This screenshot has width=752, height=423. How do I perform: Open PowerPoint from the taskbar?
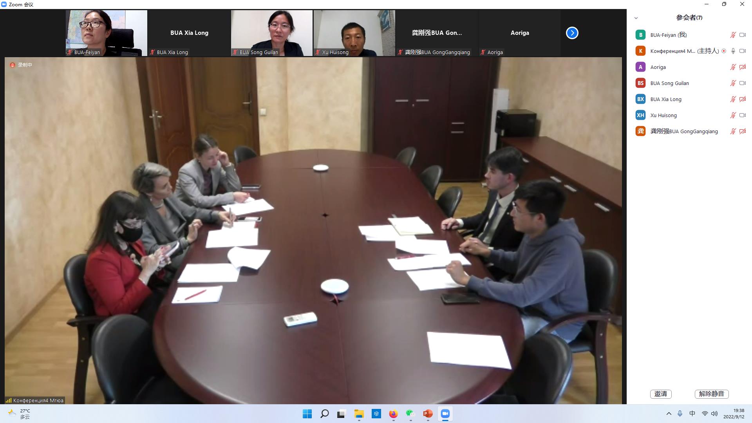point(428,414)
